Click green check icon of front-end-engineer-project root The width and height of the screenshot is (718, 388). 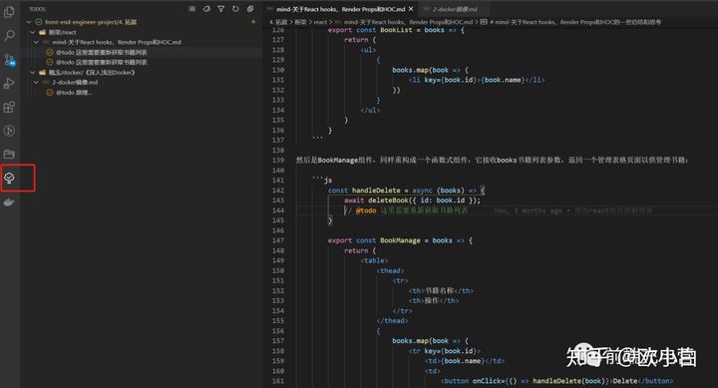pos(39,22)
